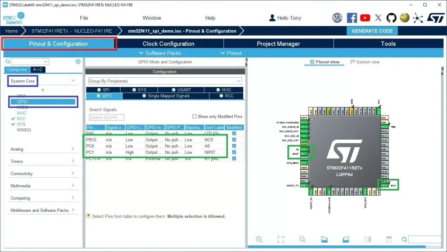Toggle Modified checkbox for PC1 row

[234, 152]
